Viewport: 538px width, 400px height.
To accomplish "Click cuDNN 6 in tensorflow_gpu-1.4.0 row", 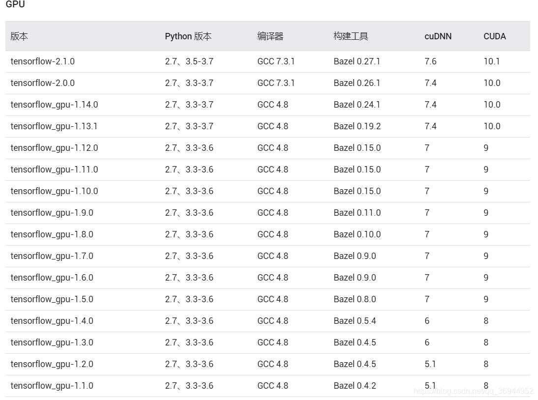I will tap(427, 320).
